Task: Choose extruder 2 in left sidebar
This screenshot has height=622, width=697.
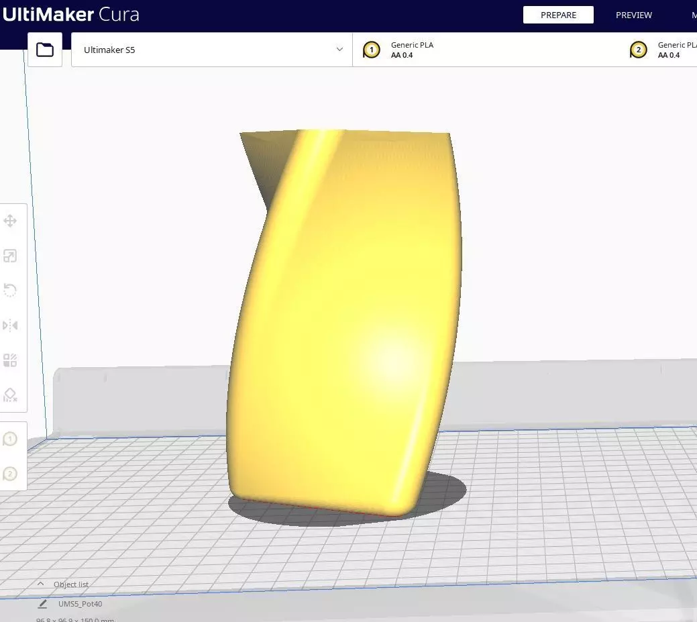Action: pyautogui.click(x=10, y=474)
